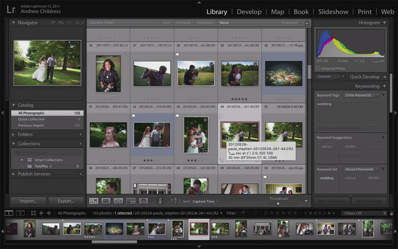The image size is (398, 249).
Task: Add a new folder with Folders plus
Action: point(81,134)
